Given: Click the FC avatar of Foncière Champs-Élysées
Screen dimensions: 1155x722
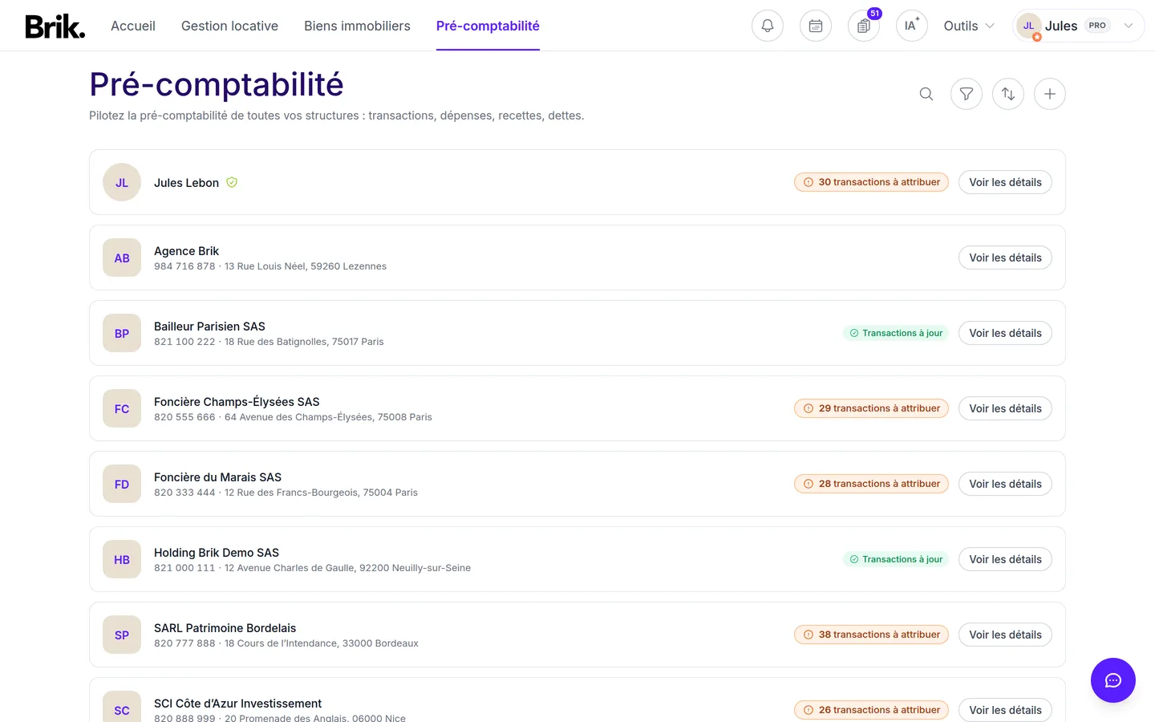Looking at the screenshot, I should [x=122, y=408].
